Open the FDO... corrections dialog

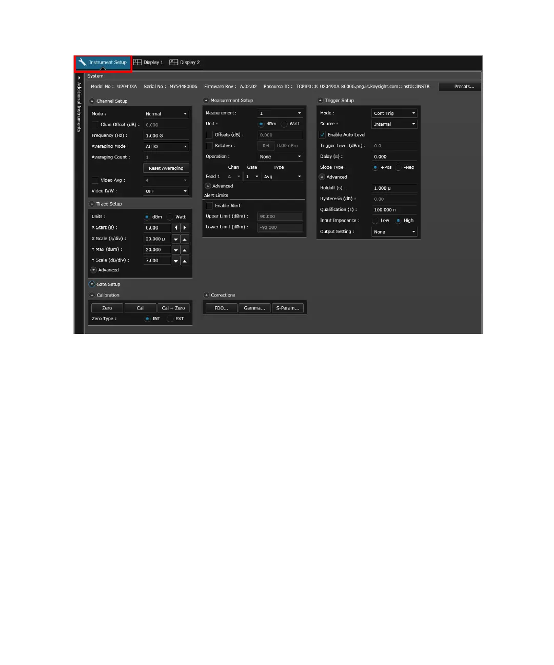pyautogui.click(x=222, y=308)
